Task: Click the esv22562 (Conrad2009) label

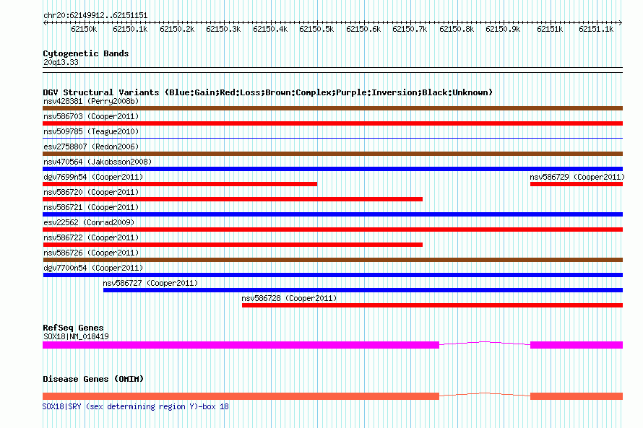Action: point(89,222)
